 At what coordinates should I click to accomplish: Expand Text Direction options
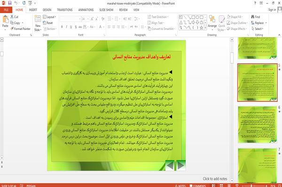point(158,17)
